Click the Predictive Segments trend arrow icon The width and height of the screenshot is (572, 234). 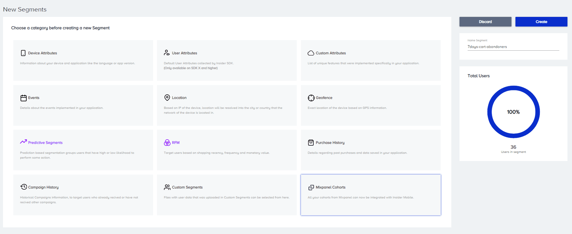coord(23,142)
